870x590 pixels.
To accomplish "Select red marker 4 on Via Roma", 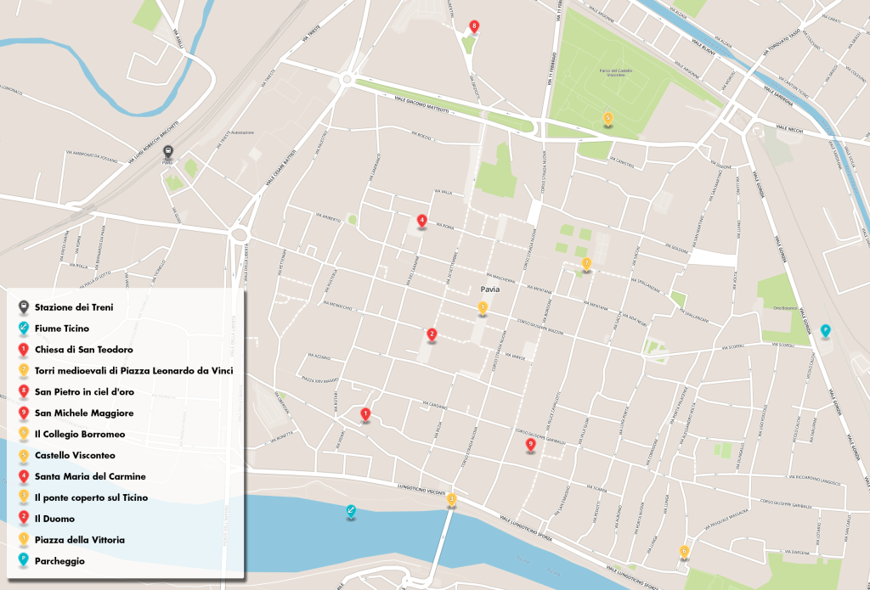I will (421, 221).
